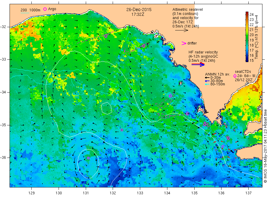This screenshot has width=269, height=197.
Task: Click the '129' longitude axis label
Action: coord(32,193)
